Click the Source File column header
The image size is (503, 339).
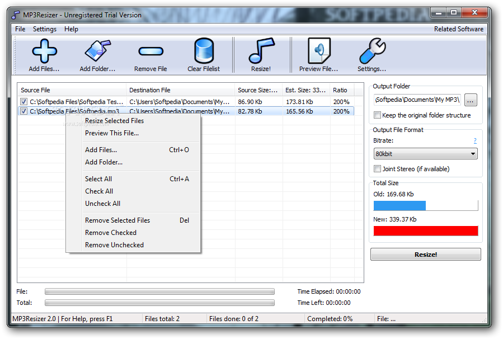[72, 90]
